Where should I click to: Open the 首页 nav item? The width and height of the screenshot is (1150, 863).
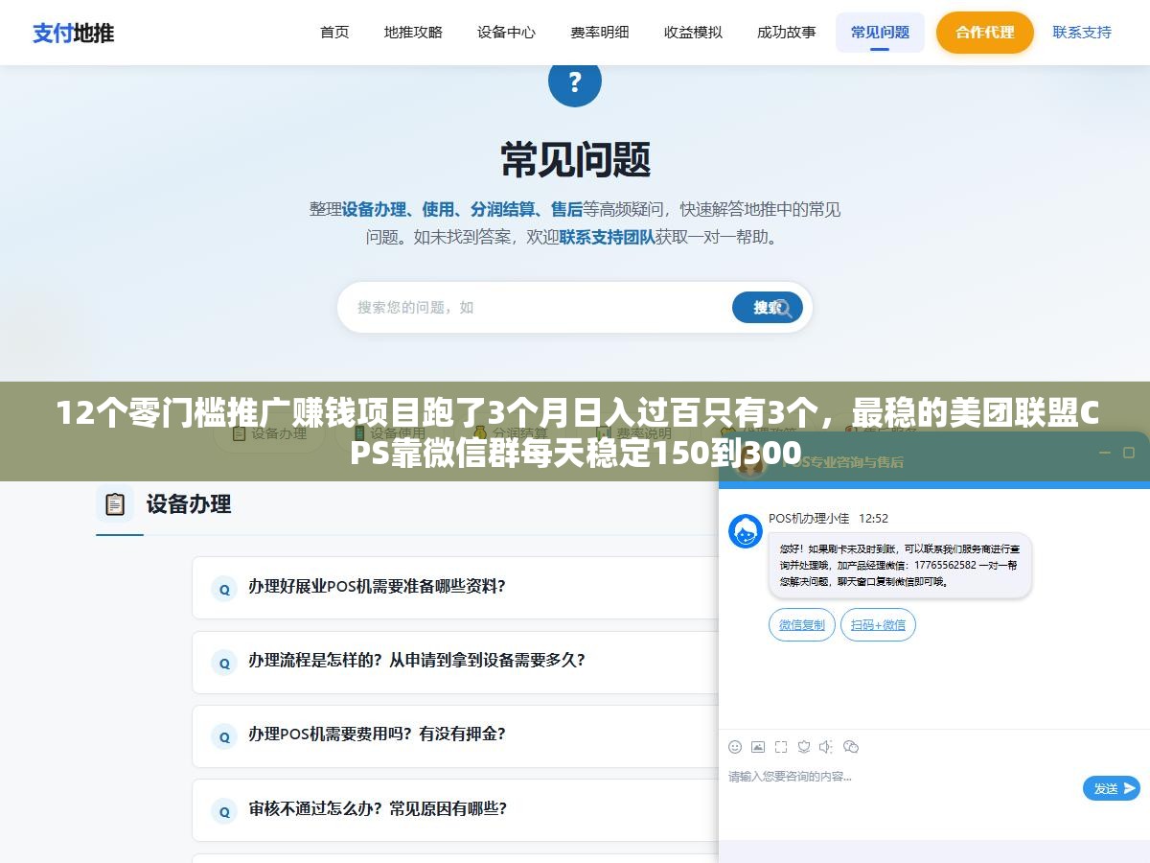coord(334,33)
